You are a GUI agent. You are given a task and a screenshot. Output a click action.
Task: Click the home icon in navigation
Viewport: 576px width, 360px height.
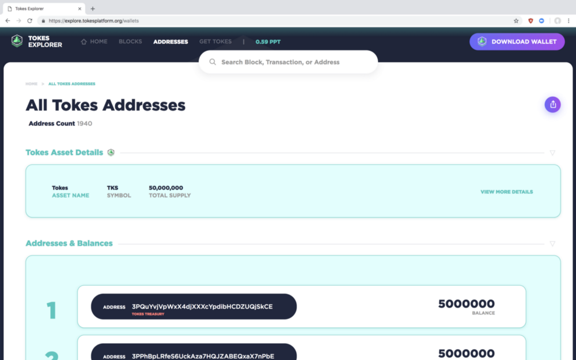(84, 41)
